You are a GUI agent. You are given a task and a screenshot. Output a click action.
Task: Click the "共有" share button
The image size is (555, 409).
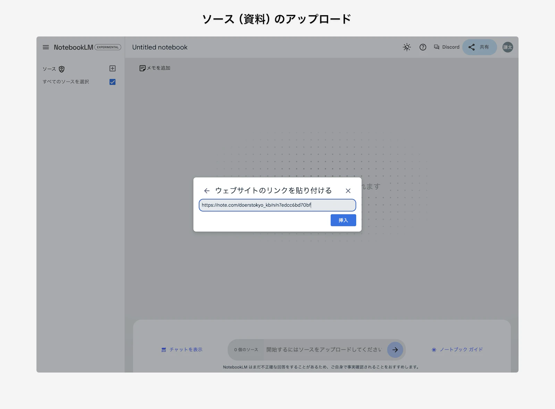pos(479,47)
